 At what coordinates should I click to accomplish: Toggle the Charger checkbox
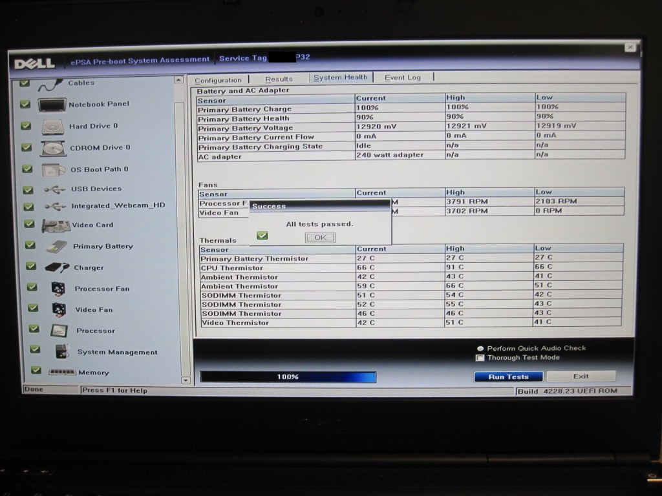click(31, 265)
